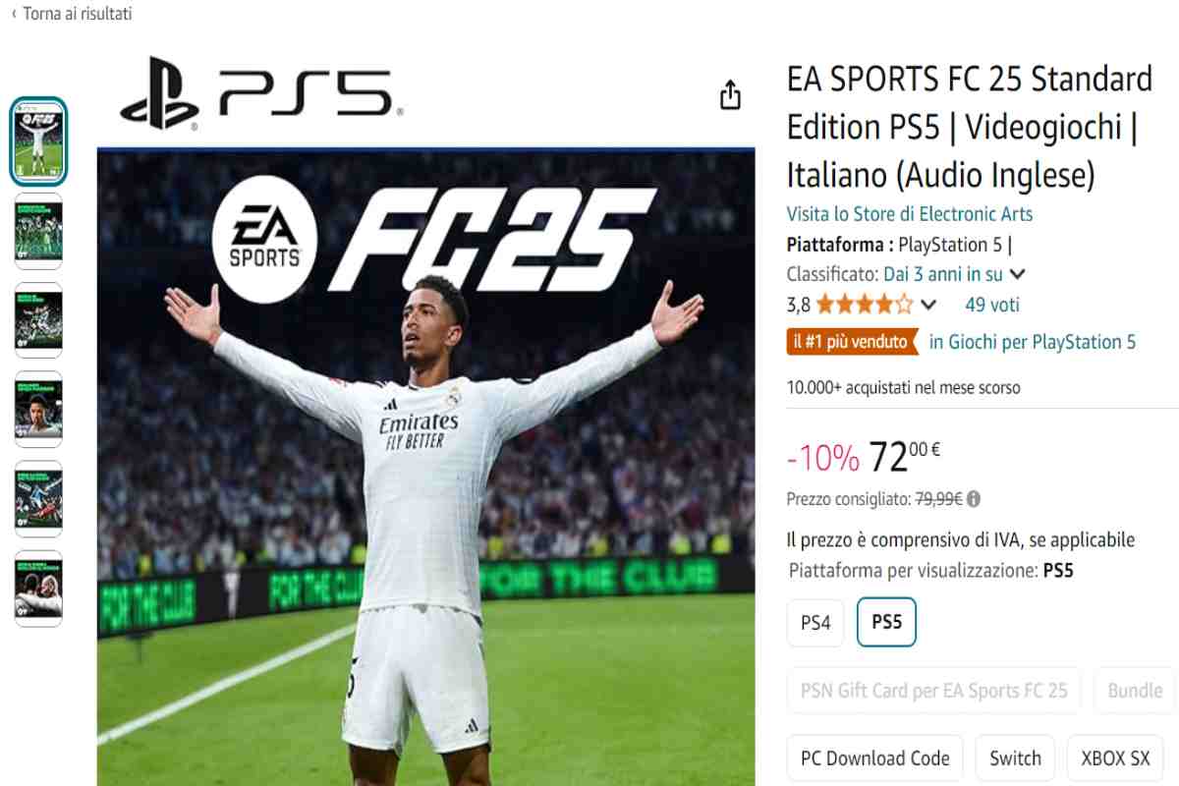Choose the XBOX SX platform option
The width and height of the screenshot is (1179, 786).
tap(1115, 758)
